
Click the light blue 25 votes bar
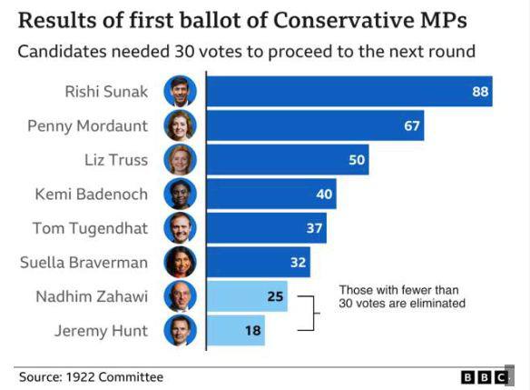point(247,296)
